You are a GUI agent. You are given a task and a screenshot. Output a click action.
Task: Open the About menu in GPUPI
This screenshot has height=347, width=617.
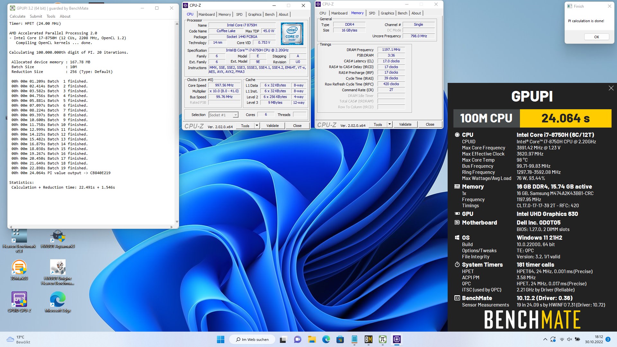coord(65,16)
